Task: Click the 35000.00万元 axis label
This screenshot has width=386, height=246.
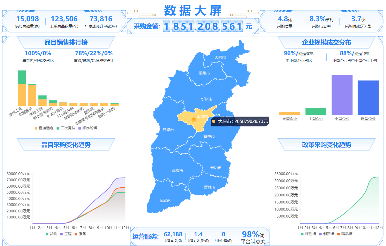Action: click(286, 174)
